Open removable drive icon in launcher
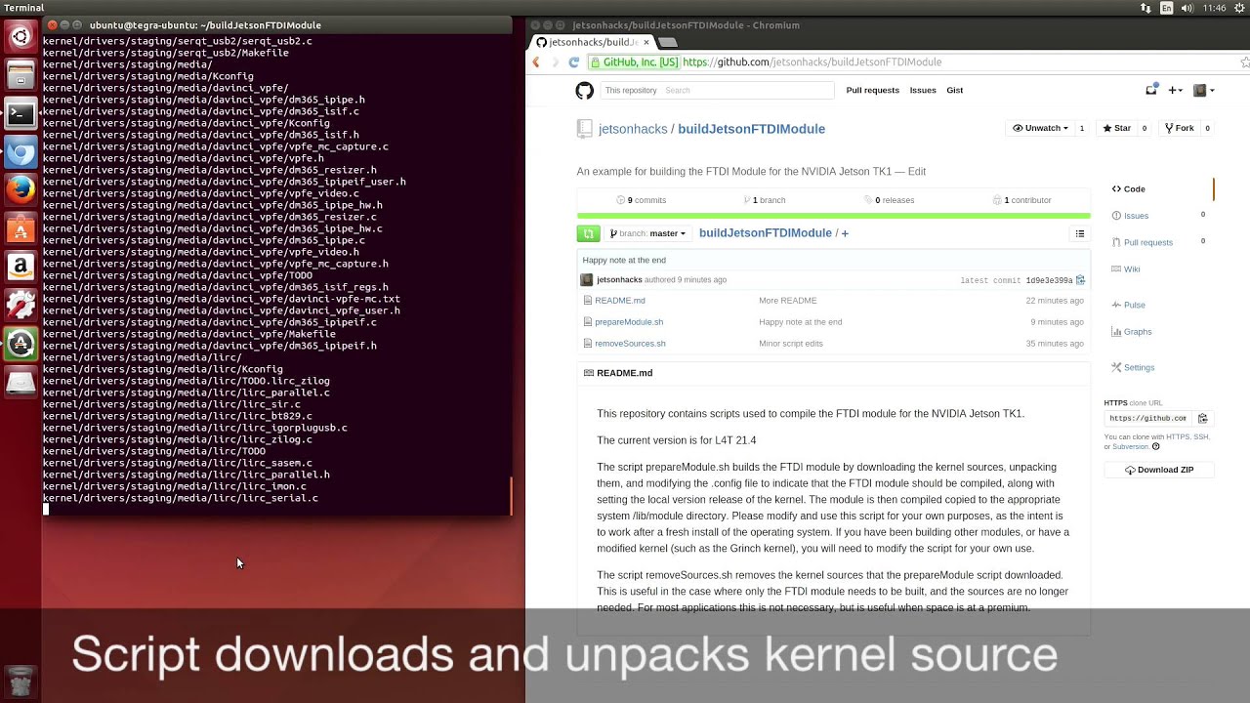Image resolution: width=1250 pixels, height=703 pixels. (21, 382)
